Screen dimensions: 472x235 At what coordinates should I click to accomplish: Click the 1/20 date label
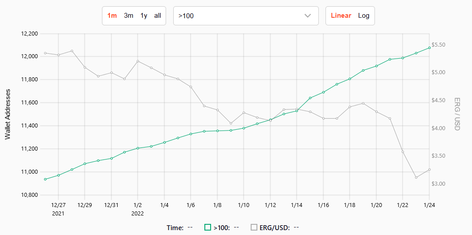tap(376, 205)
